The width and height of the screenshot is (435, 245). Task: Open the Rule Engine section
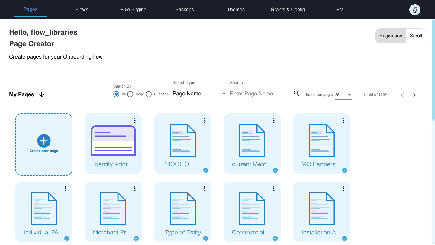(x=133, y=9)
